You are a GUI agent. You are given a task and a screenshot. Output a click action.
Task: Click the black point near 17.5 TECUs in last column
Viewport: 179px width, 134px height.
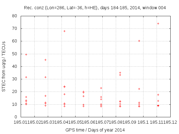coord(158,95)
